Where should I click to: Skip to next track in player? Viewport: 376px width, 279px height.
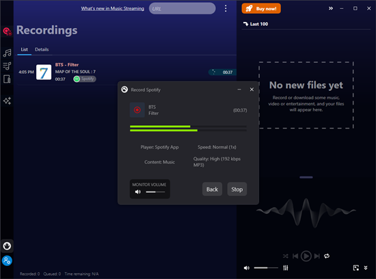coord(317,256)
